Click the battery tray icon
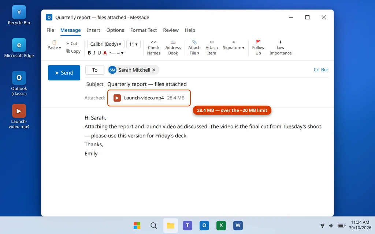This screenshot has width=375, height=234. pyautogui.click(x=341, y=225)
